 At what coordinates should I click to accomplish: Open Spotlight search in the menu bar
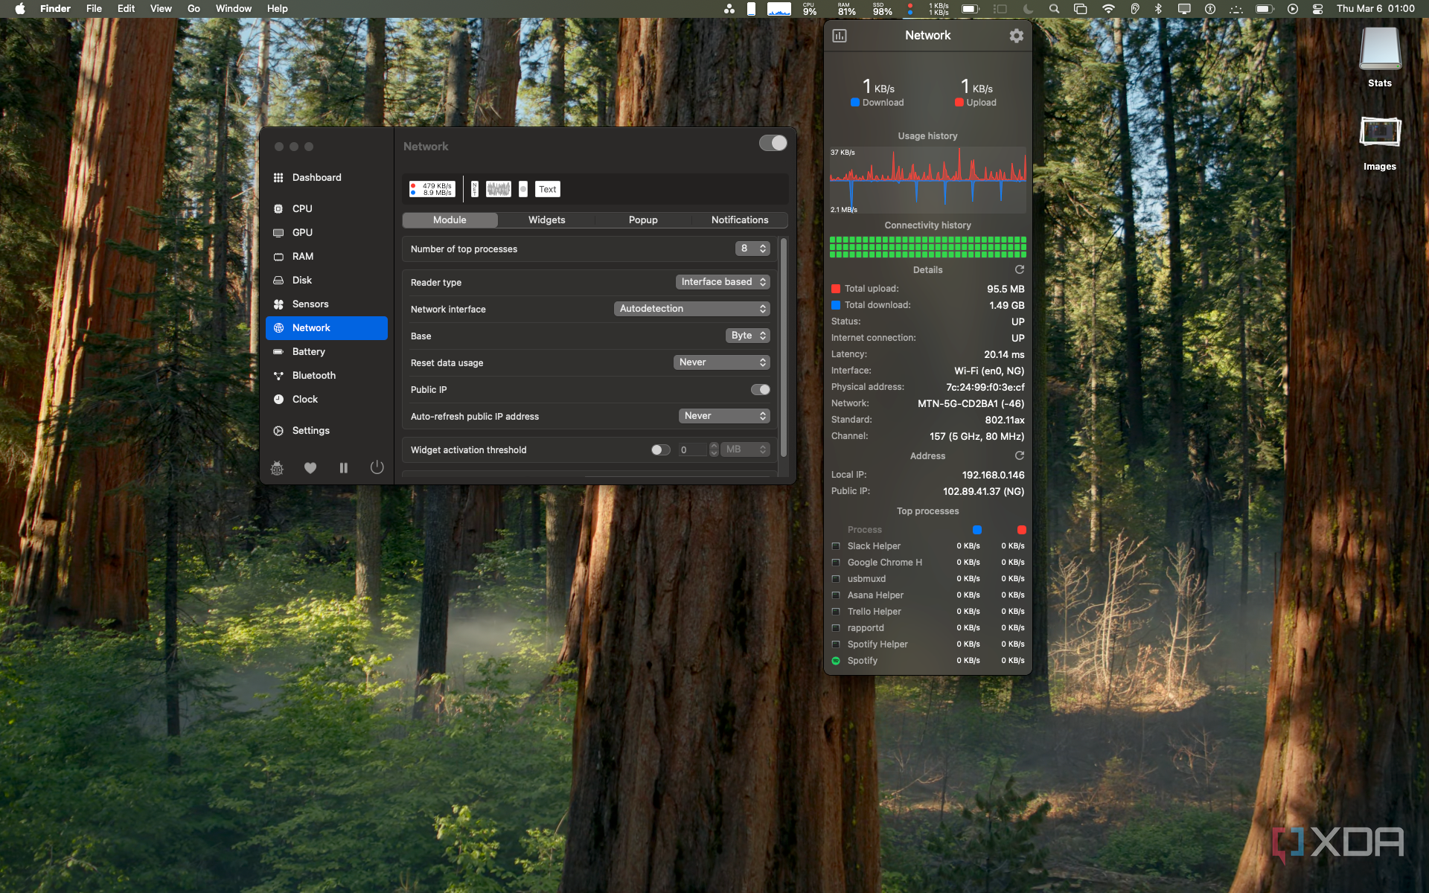click(x=1054, y=9)
